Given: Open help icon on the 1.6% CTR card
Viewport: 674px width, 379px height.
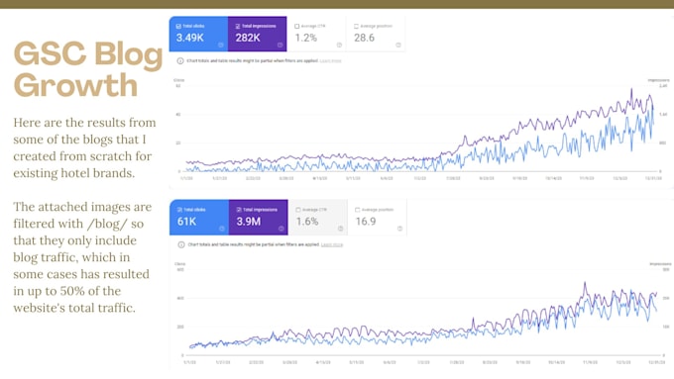Looking at the screenshot, I should [x=340, y=229].
